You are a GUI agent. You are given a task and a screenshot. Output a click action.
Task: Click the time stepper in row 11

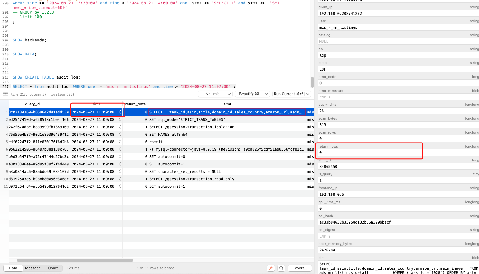[120, 186]
